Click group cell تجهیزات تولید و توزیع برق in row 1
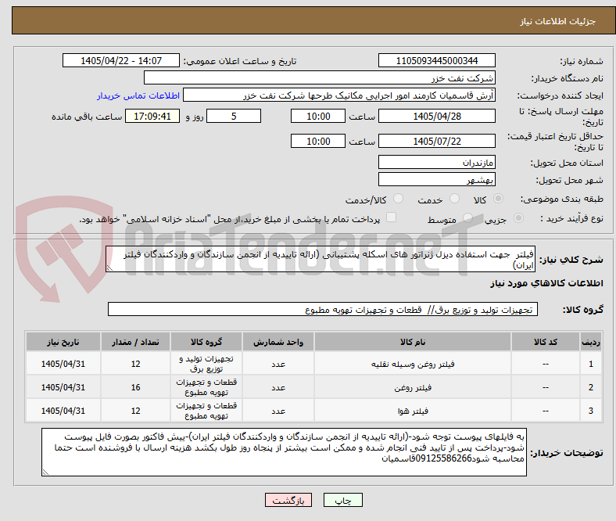616x521 pixels. (x=206, y=364)
